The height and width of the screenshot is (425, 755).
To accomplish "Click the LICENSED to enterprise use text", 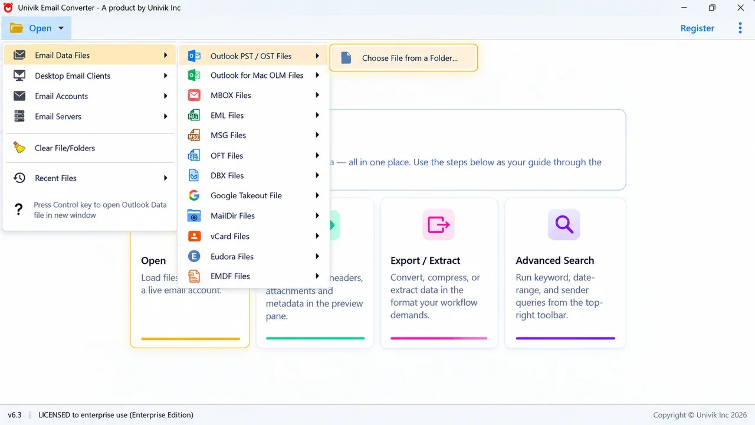I will (116, 415).
